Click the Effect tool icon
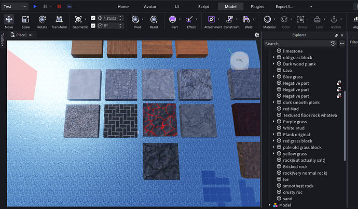The height and width of the screenshot is (209, 358). coord(189,19)
